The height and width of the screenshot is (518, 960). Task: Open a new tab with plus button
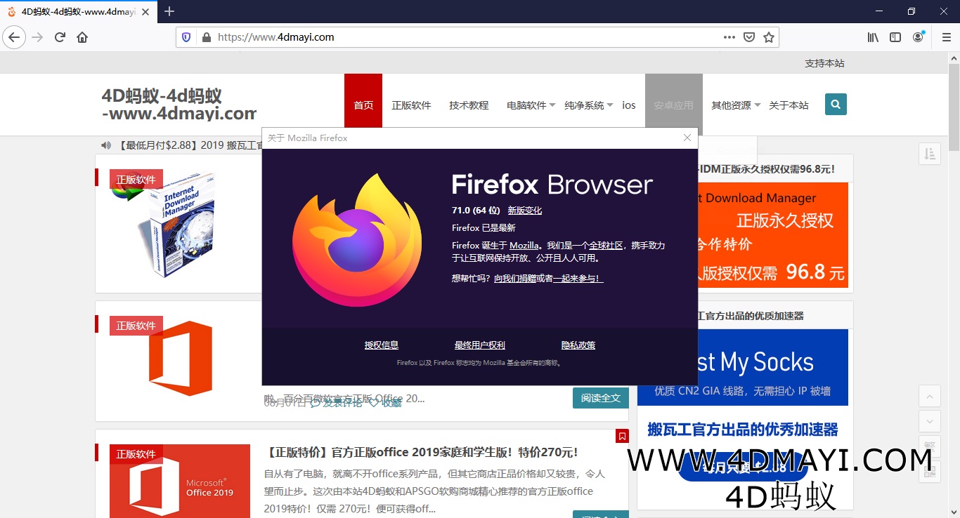click(x=169, y=11)
